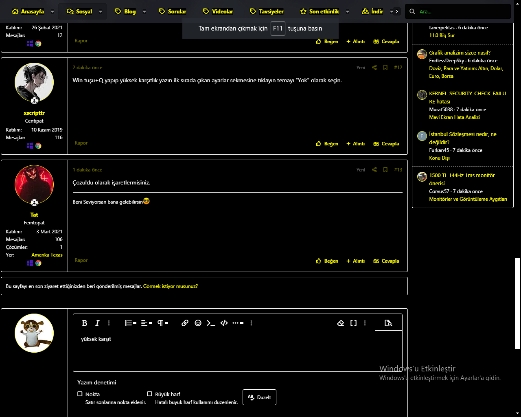Open more options right of the BB code toggle

point(365,323)
